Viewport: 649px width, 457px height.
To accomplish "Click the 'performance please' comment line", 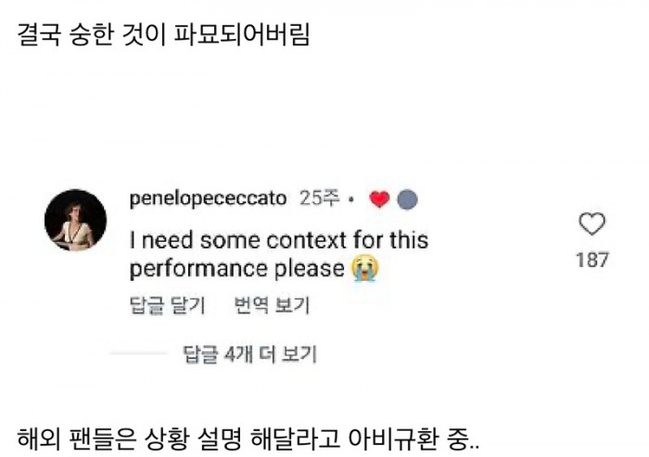I will [x=236, y=270].
